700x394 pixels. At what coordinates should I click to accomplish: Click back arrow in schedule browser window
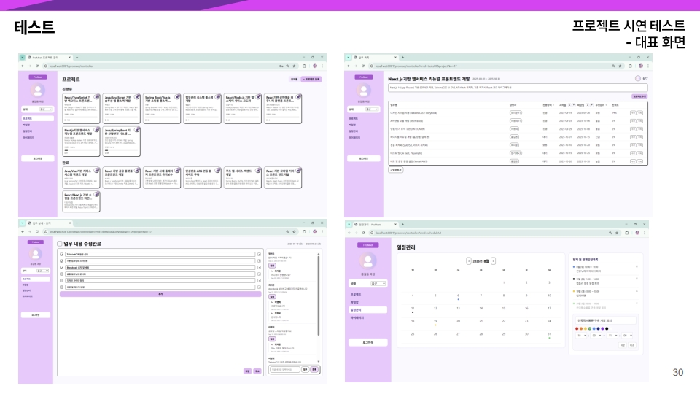click(x=349, y=233)
